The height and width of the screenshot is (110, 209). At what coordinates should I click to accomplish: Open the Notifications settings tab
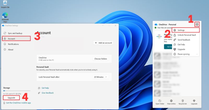[x=16, y=44]
